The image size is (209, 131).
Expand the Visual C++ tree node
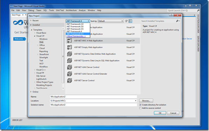(35, 70)
